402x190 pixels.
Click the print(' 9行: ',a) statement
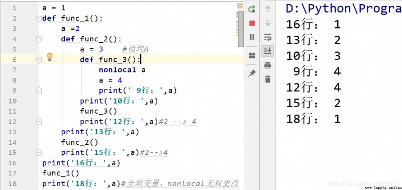click(x=138, y=90)
